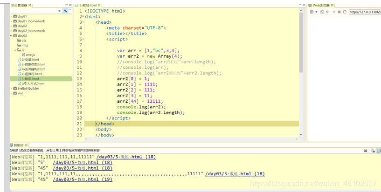This screenshot has width=381, height=192.
Task: Click the console scroll-lock icon
Action: (x=379, y=151)
